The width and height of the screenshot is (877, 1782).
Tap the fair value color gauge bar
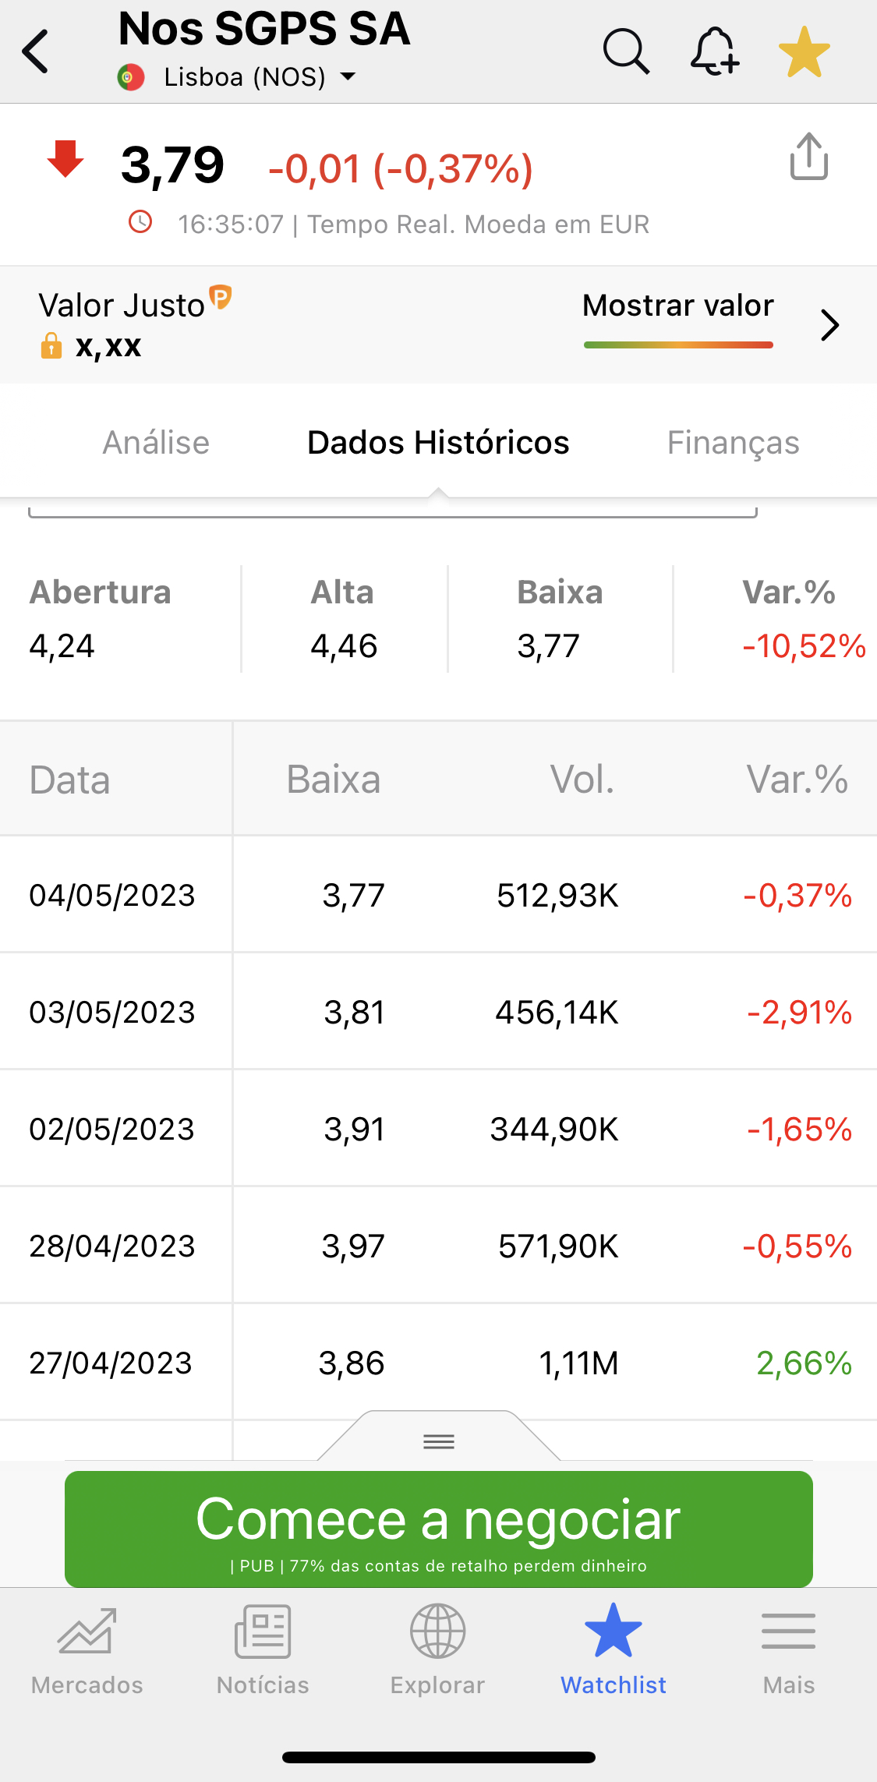point(678,345)
